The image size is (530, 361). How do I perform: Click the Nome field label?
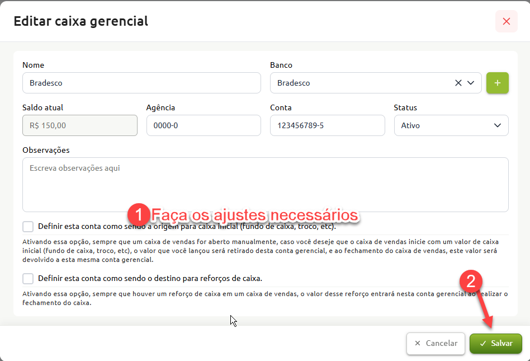[33, 65]
